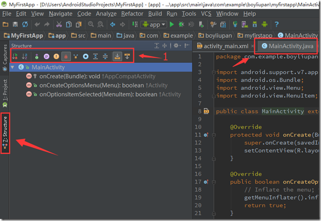Expand all nodes in Structure panel
321x221 pixels.
[x=96, y=56]
